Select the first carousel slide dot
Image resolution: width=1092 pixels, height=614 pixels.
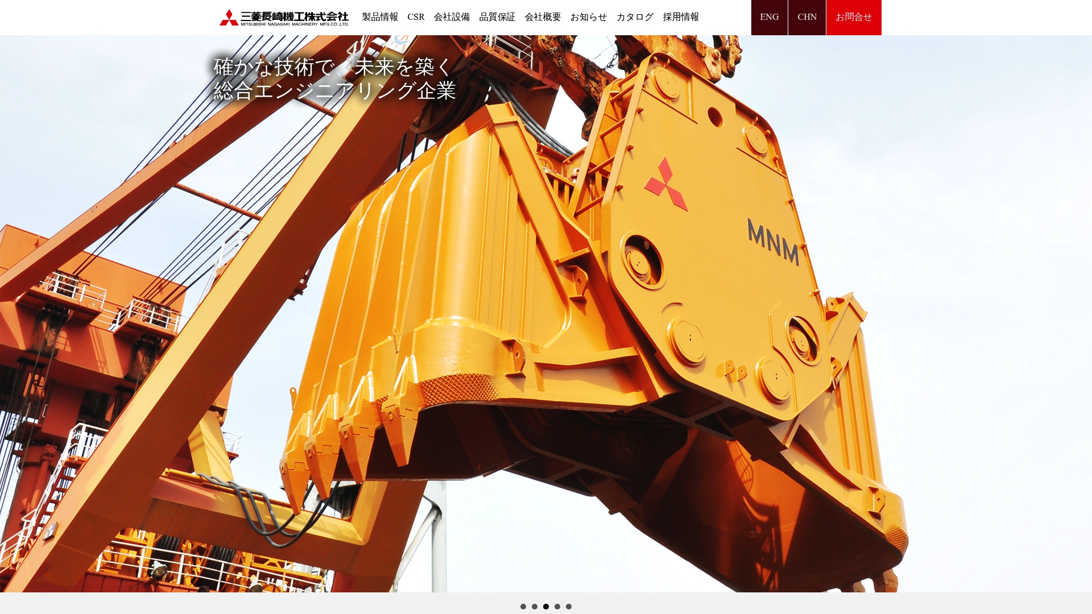click(x=523, y=607)
